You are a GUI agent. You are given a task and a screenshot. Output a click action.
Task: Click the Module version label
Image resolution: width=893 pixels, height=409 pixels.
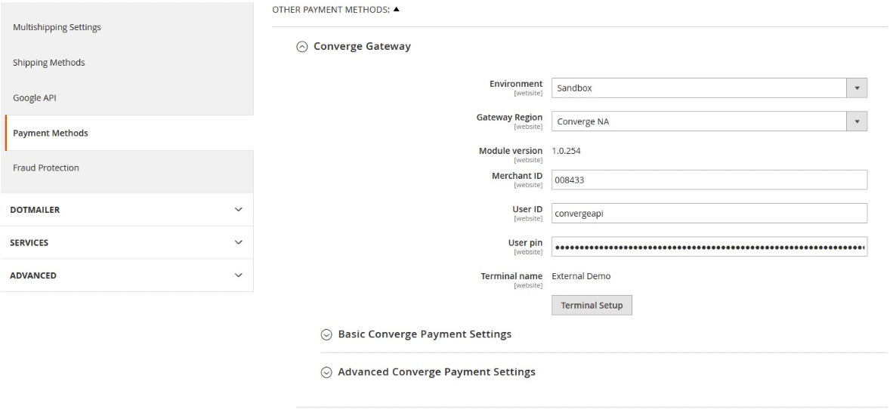(511, 151)
